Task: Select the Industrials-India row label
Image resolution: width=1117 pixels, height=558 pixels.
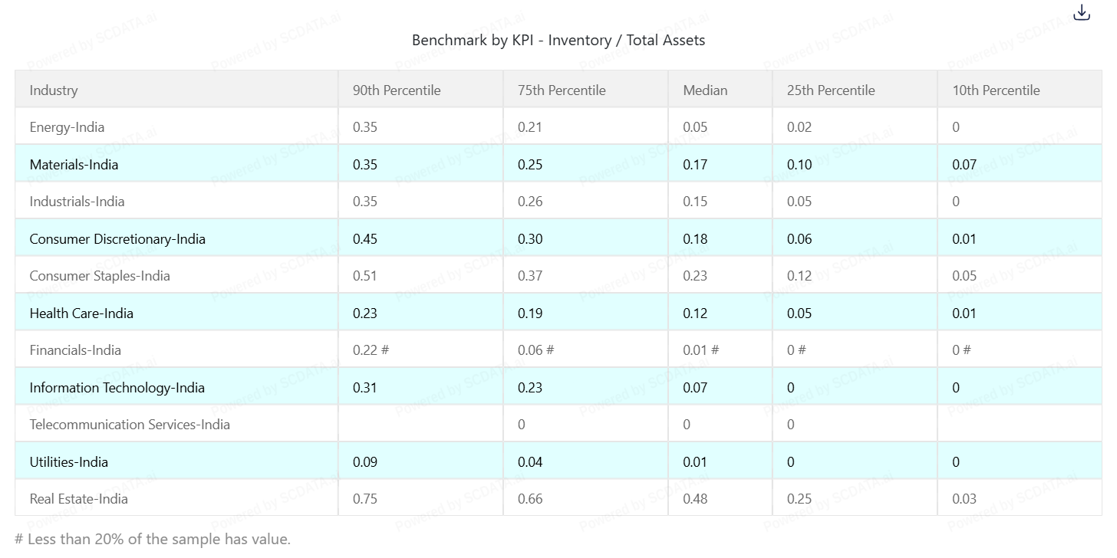Action: tap(77, 202)
